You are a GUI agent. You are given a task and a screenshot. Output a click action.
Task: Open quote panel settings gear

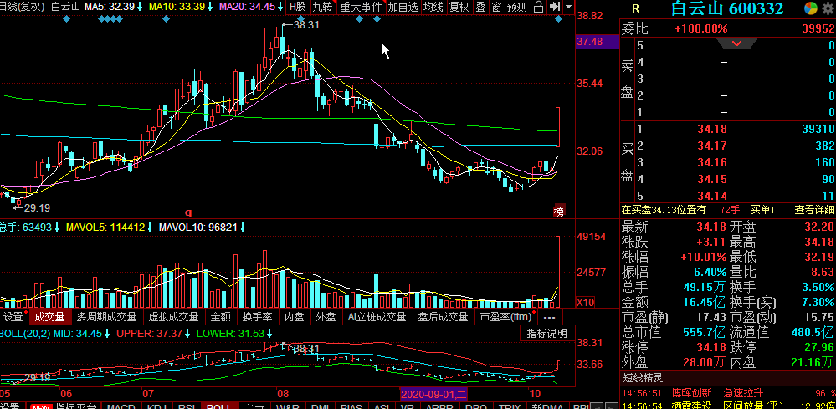828,8
